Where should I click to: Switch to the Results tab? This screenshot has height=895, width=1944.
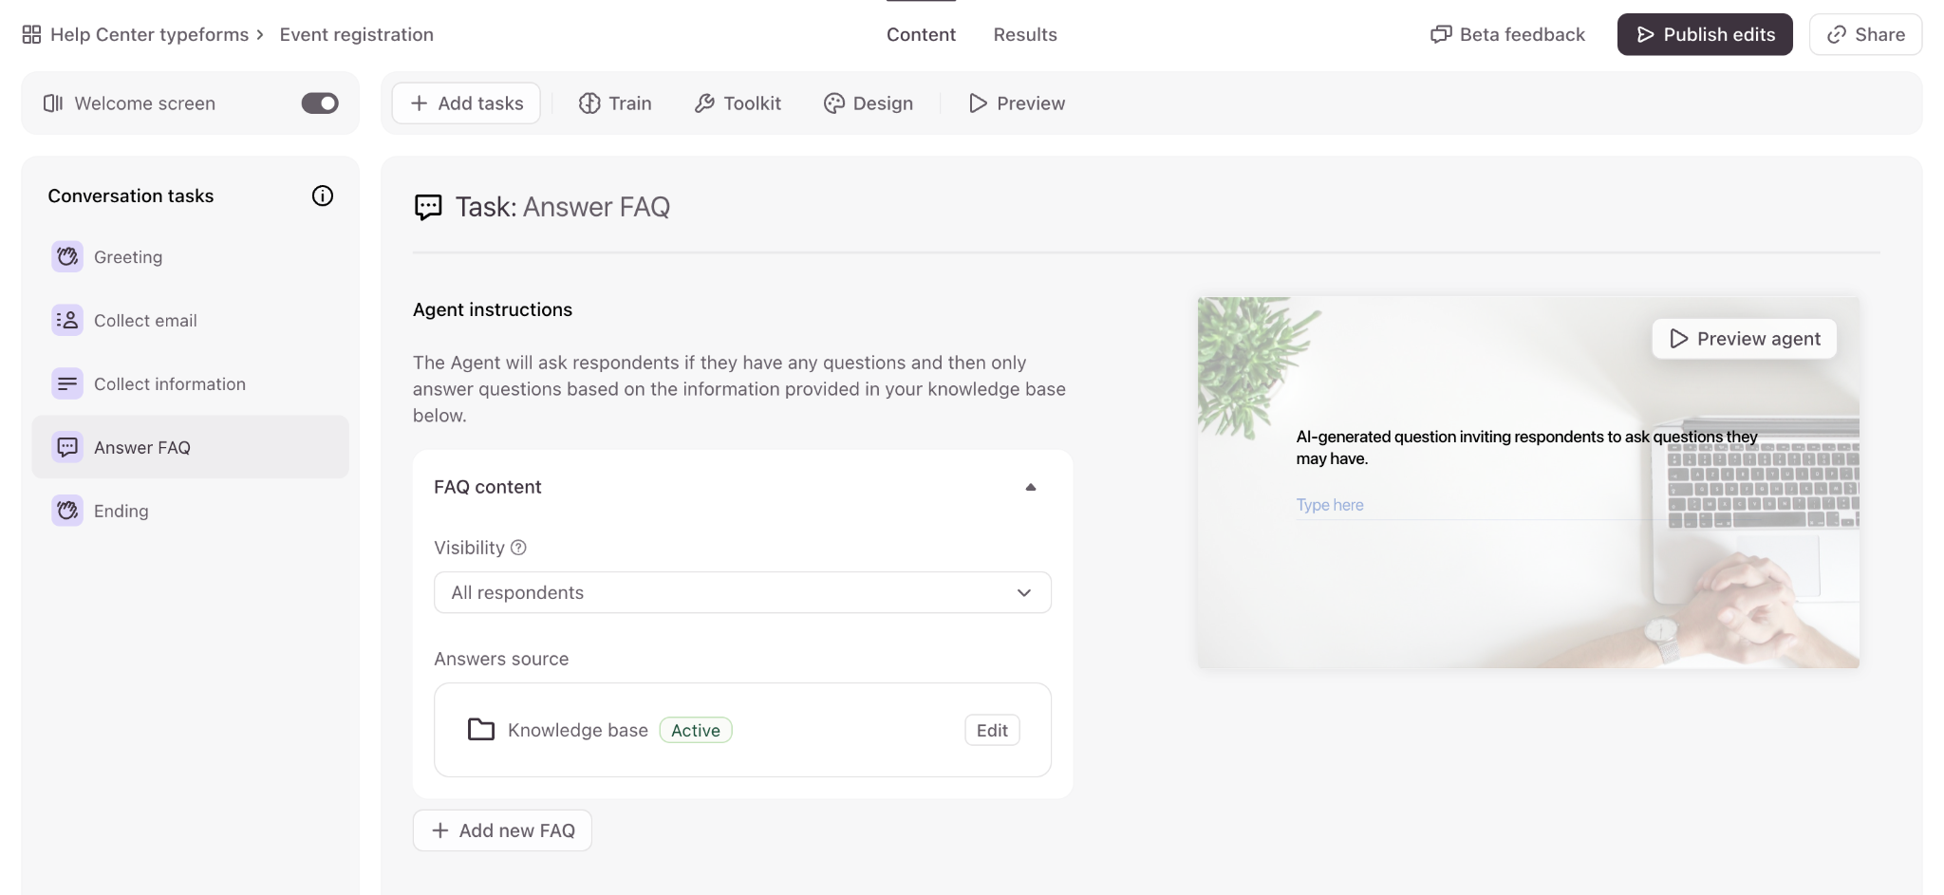(1025, 35)
